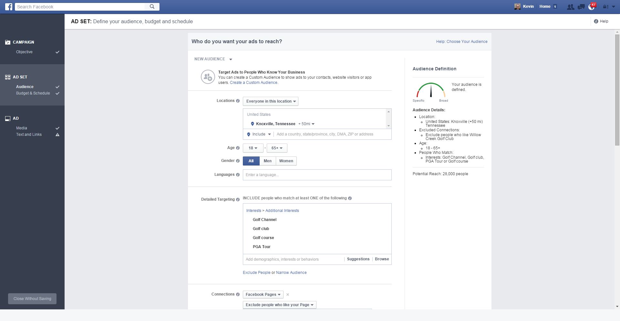Viewport: 620px width, 321px height.
Task: Click the Locations info icon
Action: pos(238,101)
